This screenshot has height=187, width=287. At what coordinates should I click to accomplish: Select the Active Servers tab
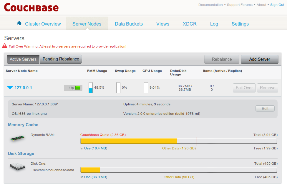(23, 59)
